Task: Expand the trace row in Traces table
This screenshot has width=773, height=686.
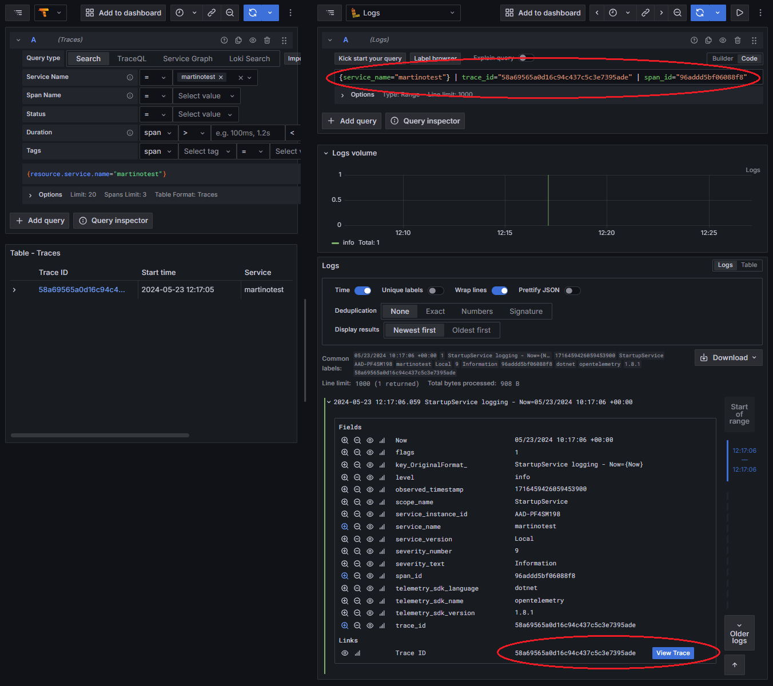Action: pyautogui.click(x=14, y=290)
